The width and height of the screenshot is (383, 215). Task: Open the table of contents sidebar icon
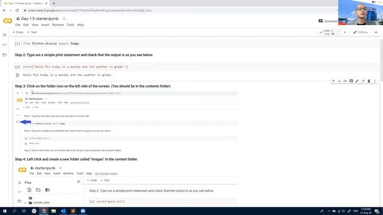point(4,35)
